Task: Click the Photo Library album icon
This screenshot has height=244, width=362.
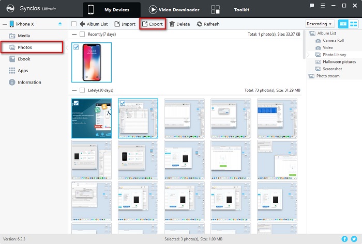Action: (318, 55)
